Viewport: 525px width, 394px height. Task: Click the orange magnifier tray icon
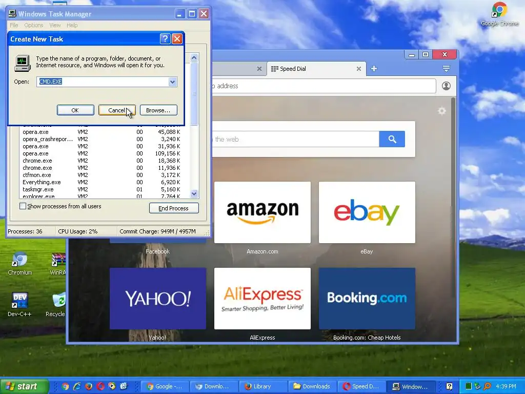pos(487,386)
